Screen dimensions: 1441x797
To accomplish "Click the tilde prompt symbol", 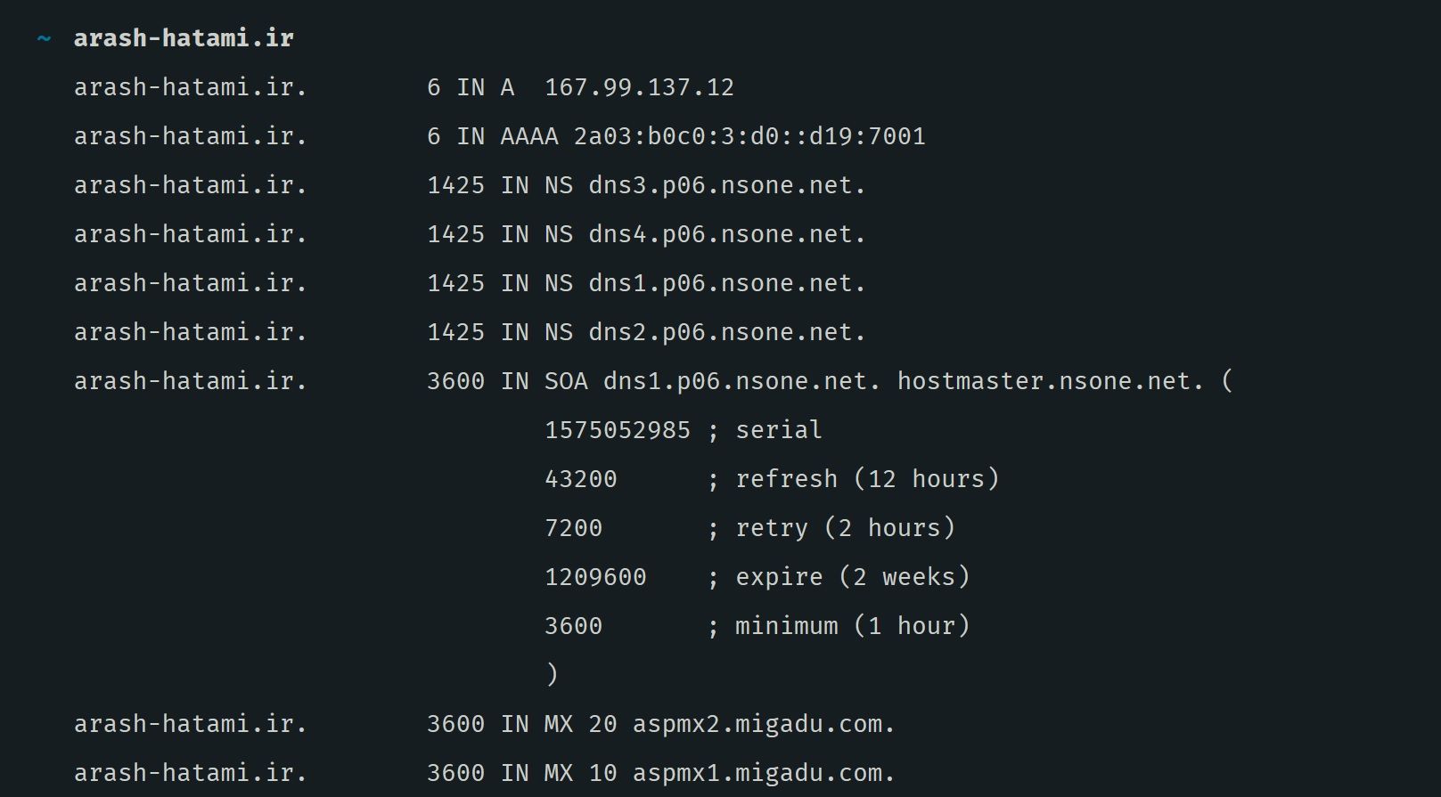I will (x=44, y=39).
